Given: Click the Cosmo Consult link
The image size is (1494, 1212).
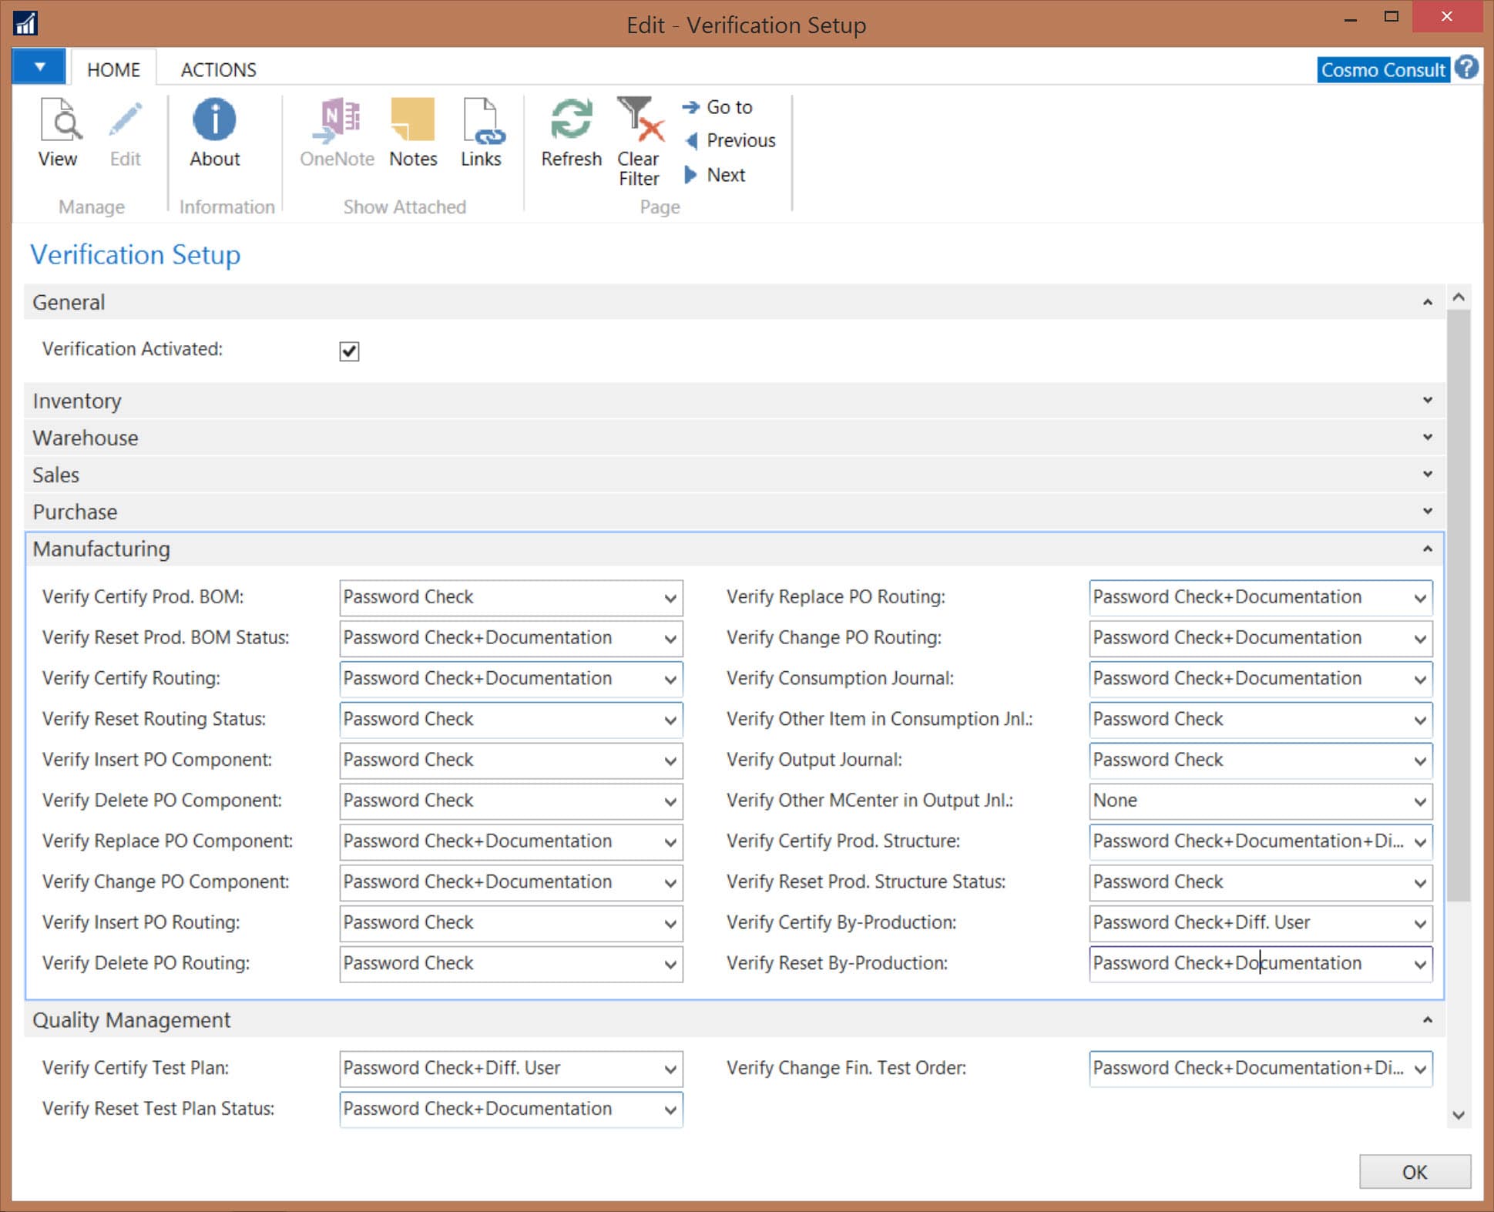Looking at the screenshot, I should 1382,69.
